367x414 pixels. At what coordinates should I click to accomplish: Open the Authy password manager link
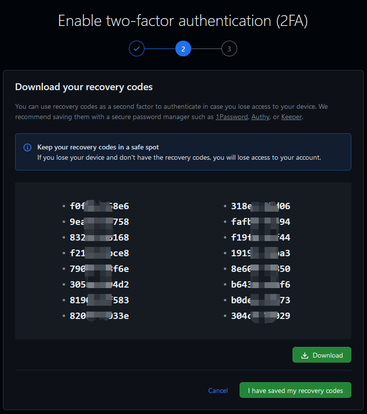[x=260, y=117]
